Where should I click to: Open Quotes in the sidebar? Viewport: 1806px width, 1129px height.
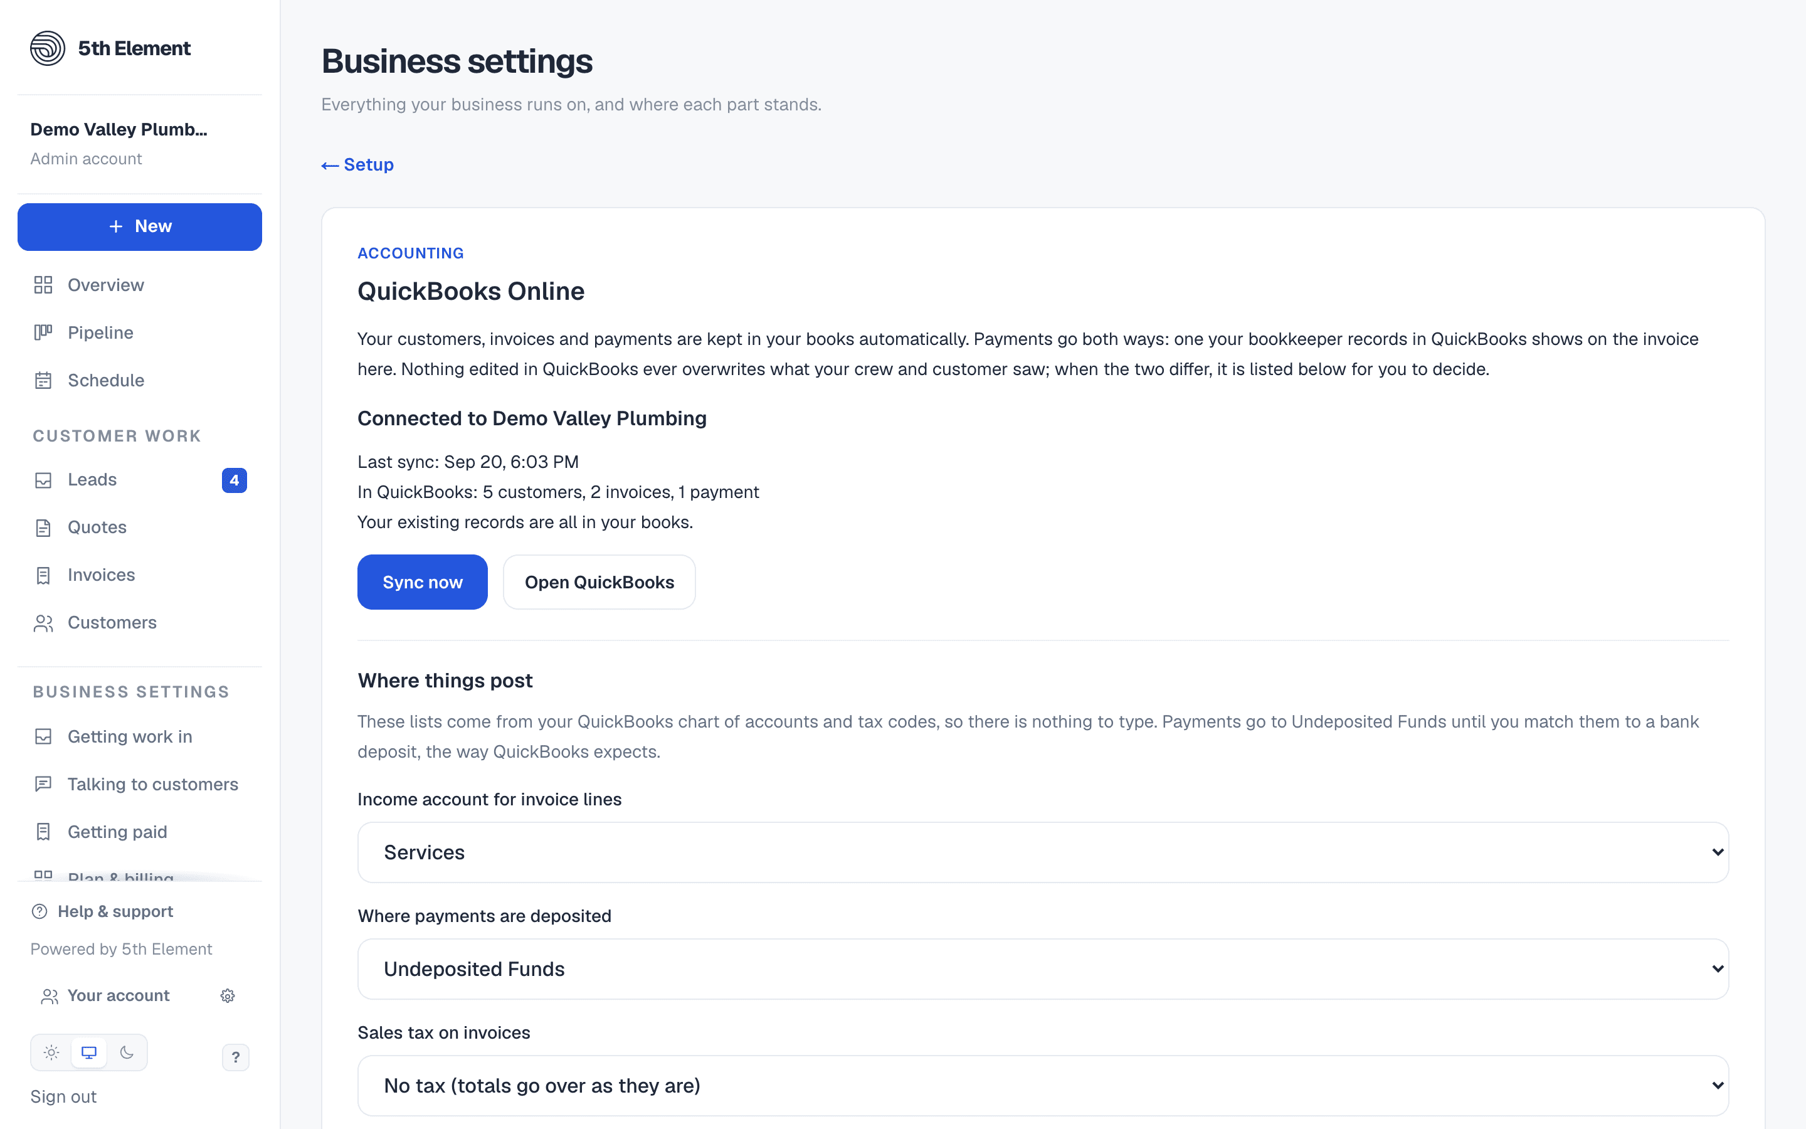140,528
